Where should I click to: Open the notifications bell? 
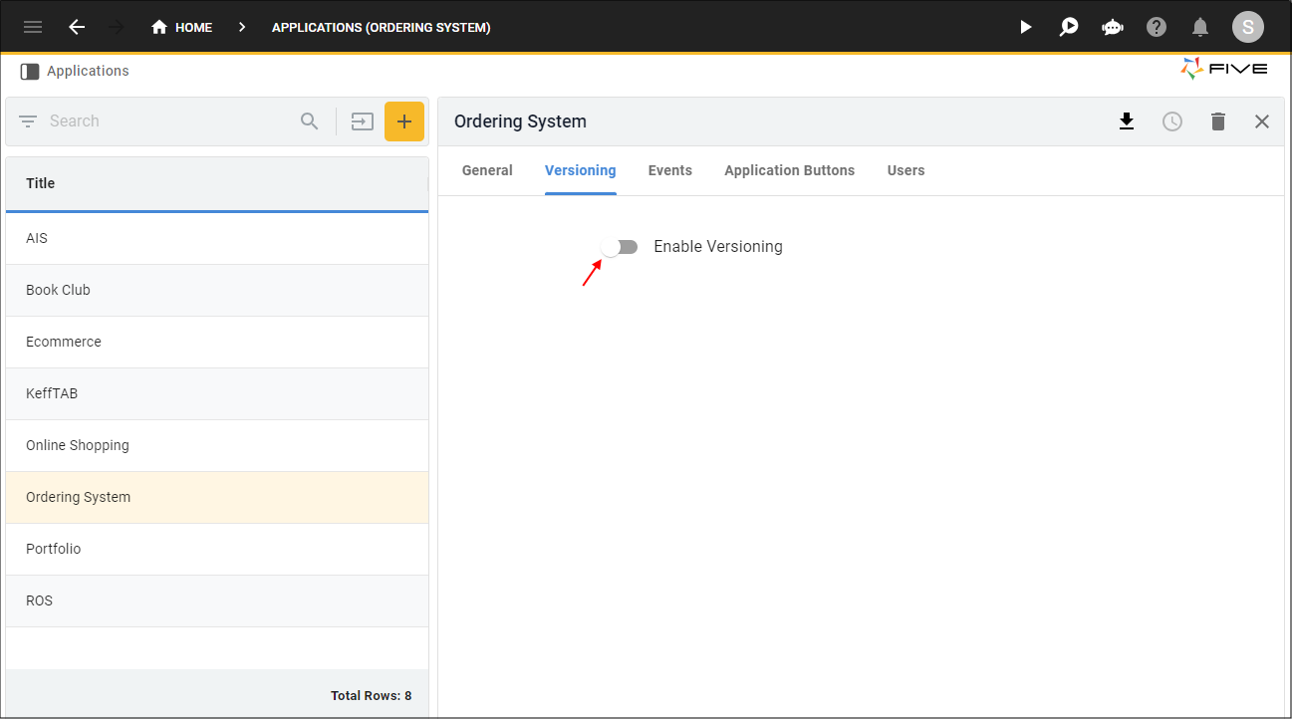(1200, 27)
